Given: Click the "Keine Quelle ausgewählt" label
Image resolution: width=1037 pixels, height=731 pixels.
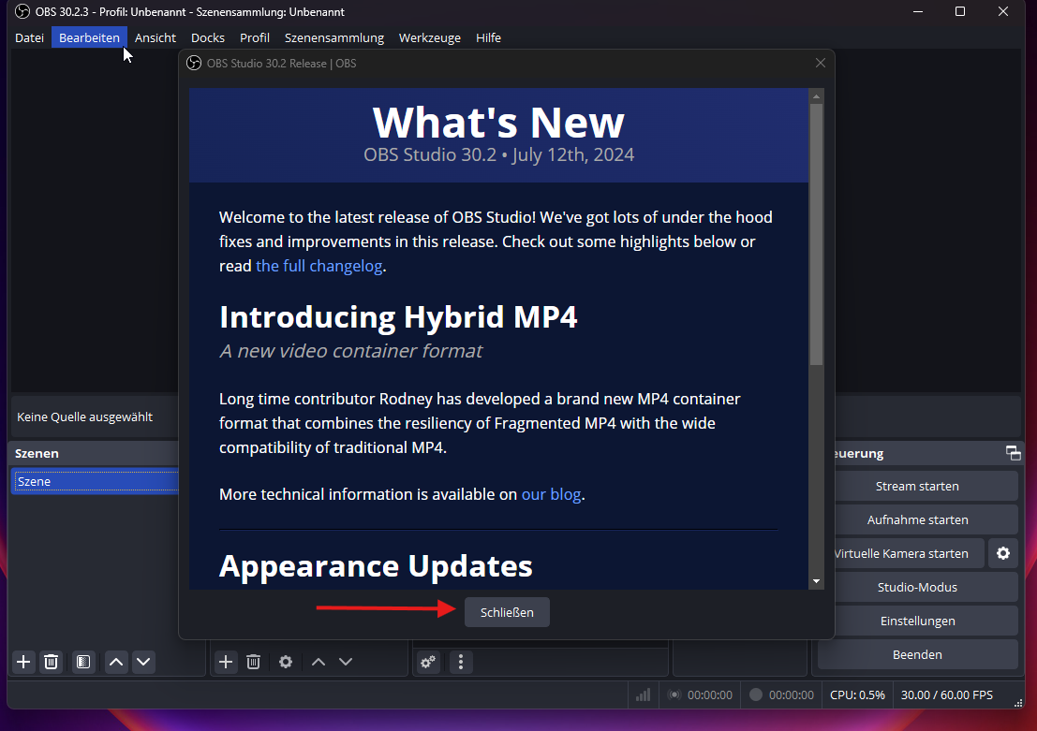Looking at the screenshot, I should coord(84,417).
